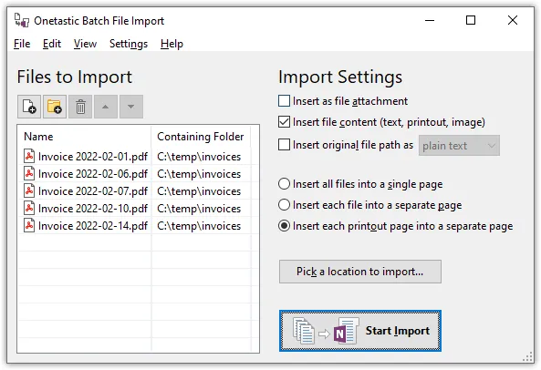Screen dimensions: 541x370
Task: Sort by the Containing Folder column header
Action: [x=201, y=137]
